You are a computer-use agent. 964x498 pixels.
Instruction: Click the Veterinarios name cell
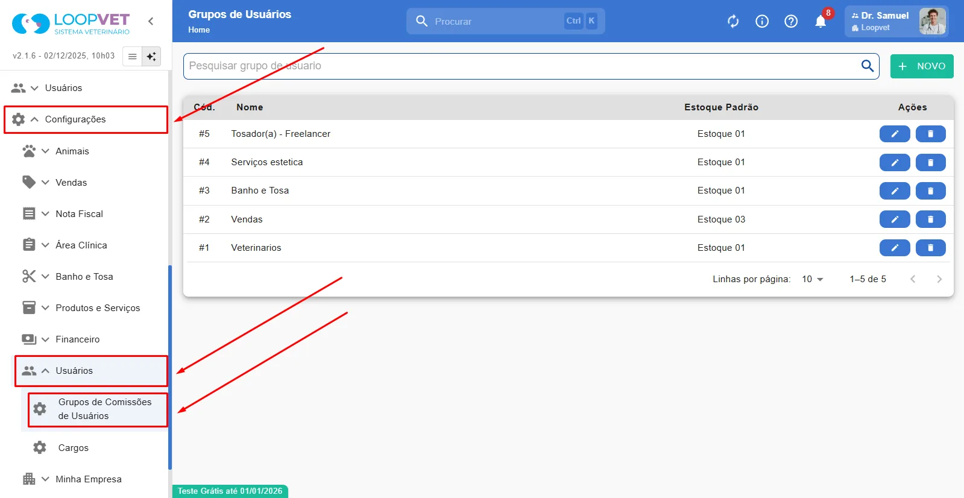[x=256, y=248]
